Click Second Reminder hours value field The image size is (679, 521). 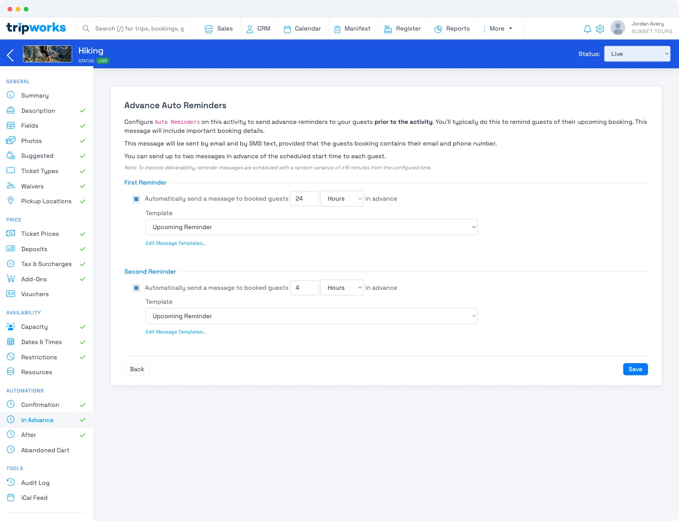pyautogui.click(x=304, y=288)
